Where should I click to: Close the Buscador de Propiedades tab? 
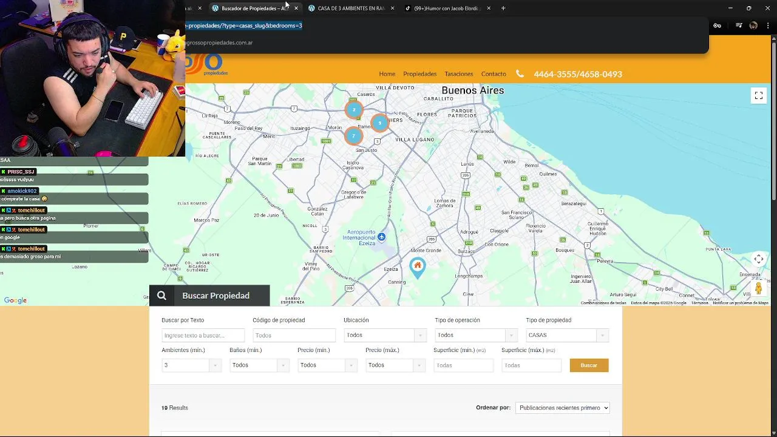pos(296,8)
